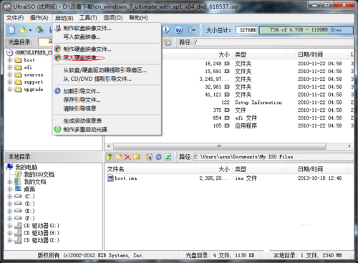The image size is (358, 263).
Task: Sort local list by 大小 column header
Action: click(214, 169)
